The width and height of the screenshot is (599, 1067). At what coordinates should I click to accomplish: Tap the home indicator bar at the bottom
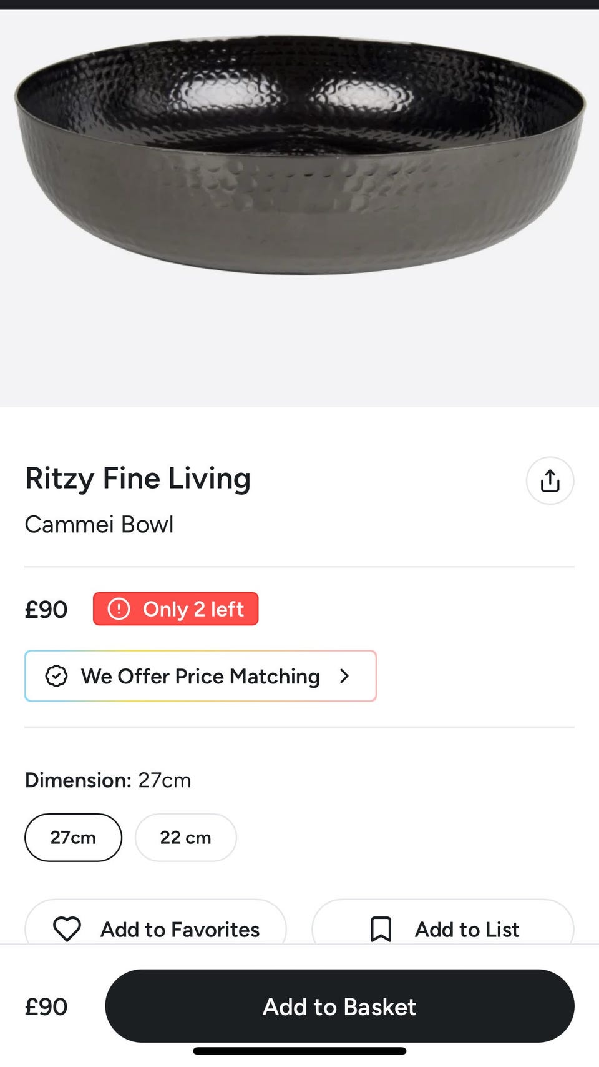pos(299,1051)
